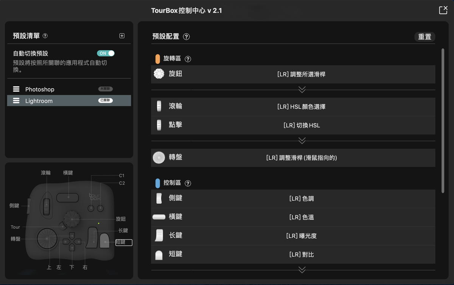Viewport: 454px width, 285px height.
Task: Click the 轉盤 dial icon in the list
Action: click(x=159, y=158)
